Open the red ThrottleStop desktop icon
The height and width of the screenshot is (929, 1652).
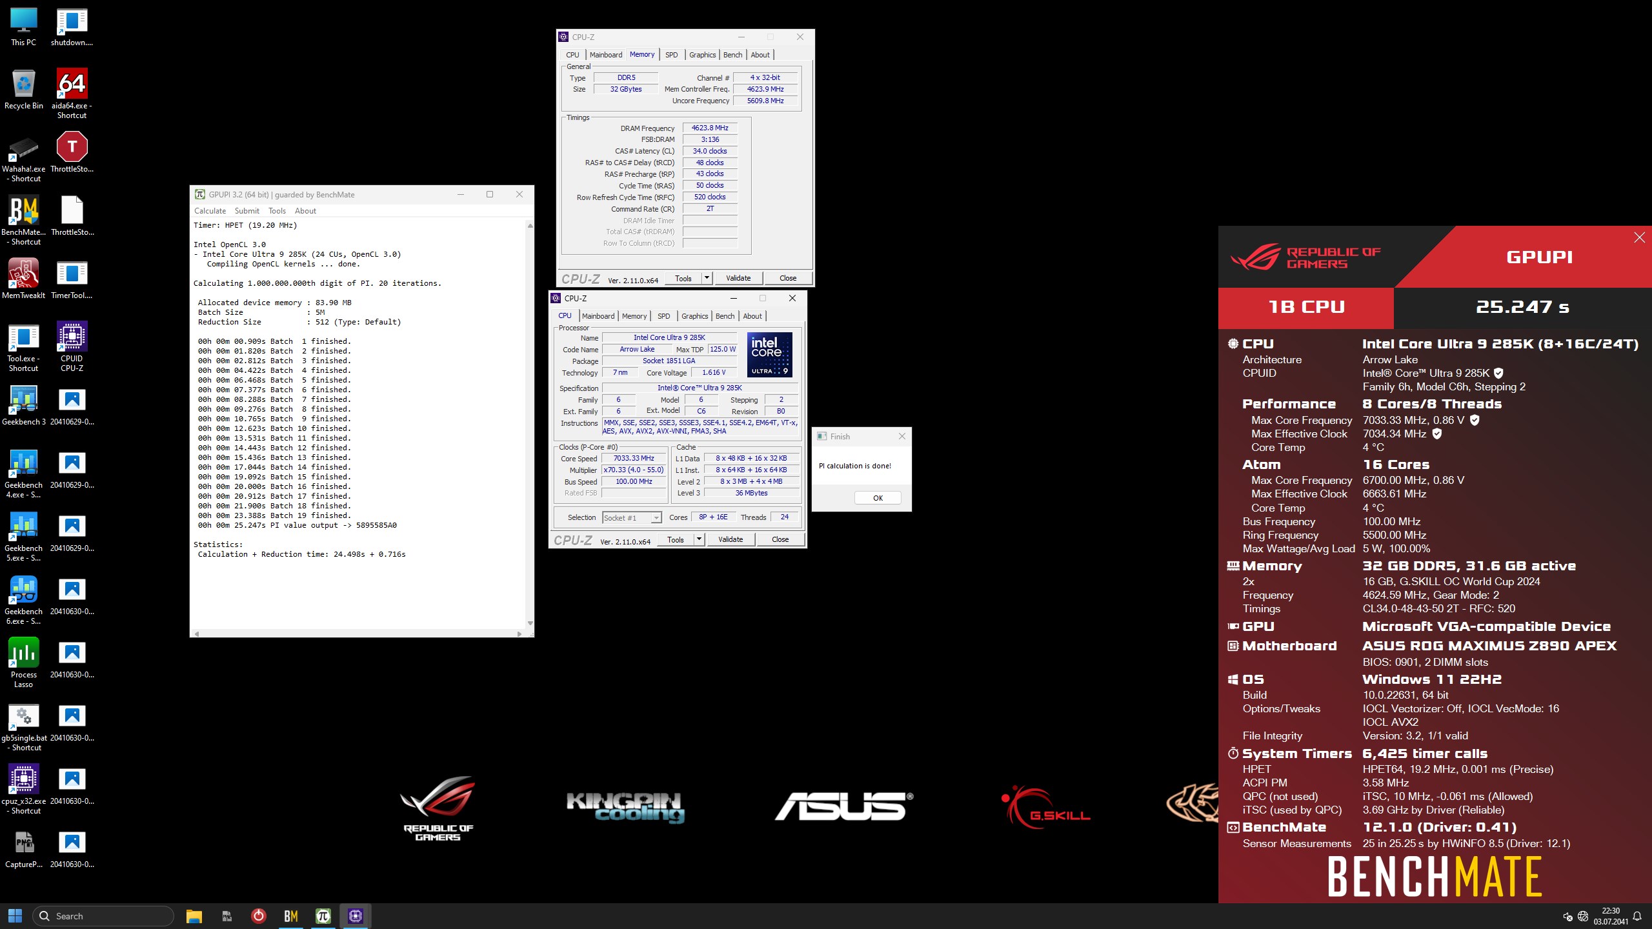tap(72, 152)
